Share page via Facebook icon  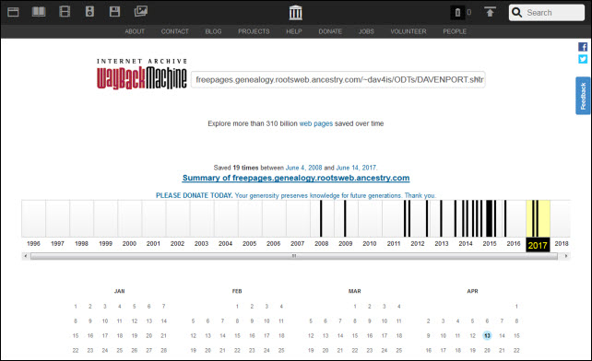tap(583, 47)
